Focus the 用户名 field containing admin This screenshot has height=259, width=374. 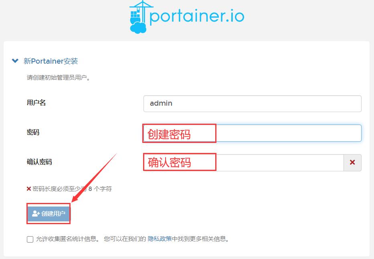click(x=253, y=104)
